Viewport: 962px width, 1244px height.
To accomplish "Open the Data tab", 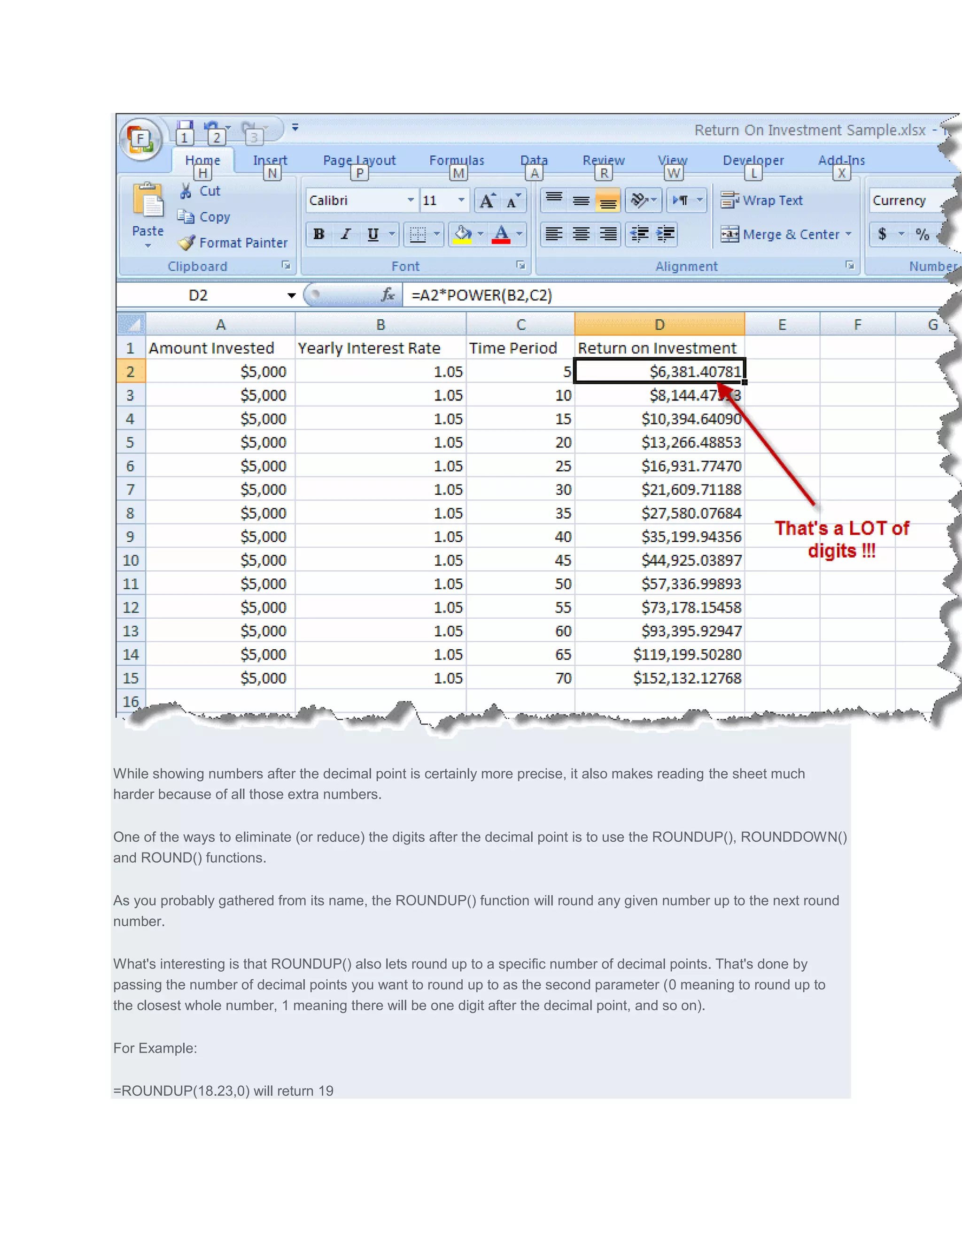I will pyautogui.click(x=534, y=161).
